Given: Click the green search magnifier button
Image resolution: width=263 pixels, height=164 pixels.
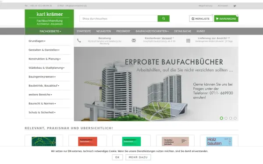Looking at the screenshot, I should tap(163, 18).
